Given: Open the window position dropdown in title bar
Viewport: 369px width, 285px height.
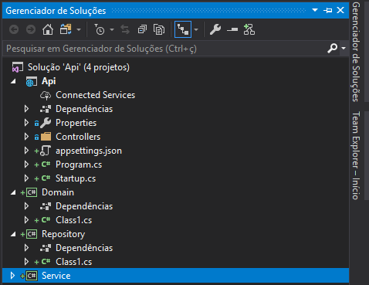Looking at the screenshot, I should [315, 10].
